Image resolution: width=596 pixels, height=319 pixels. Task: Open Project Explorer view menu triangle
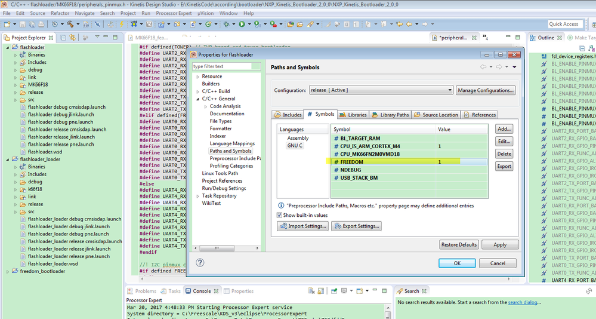pyautogui.click(x=97, y=36)
